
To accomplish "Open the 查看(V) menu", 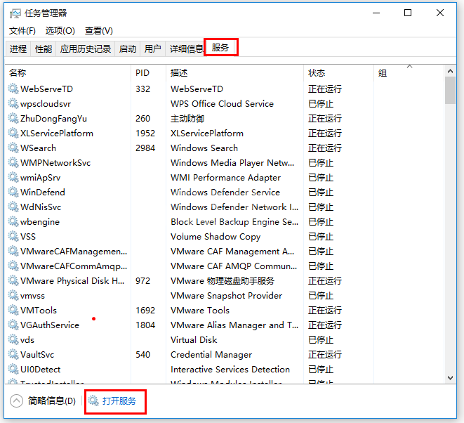I will 98,31.
